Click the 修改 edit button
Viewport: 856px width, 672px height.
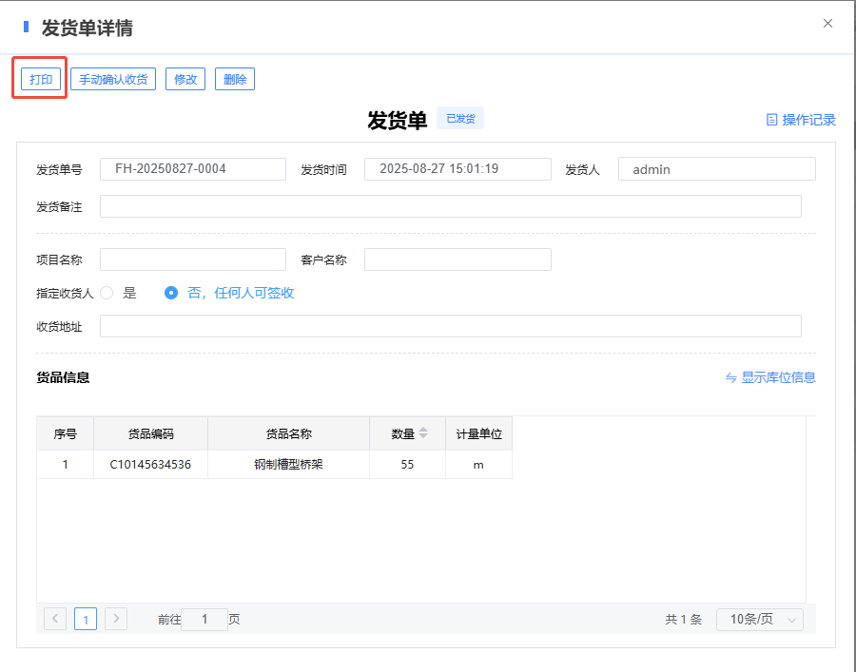(185, 79)
